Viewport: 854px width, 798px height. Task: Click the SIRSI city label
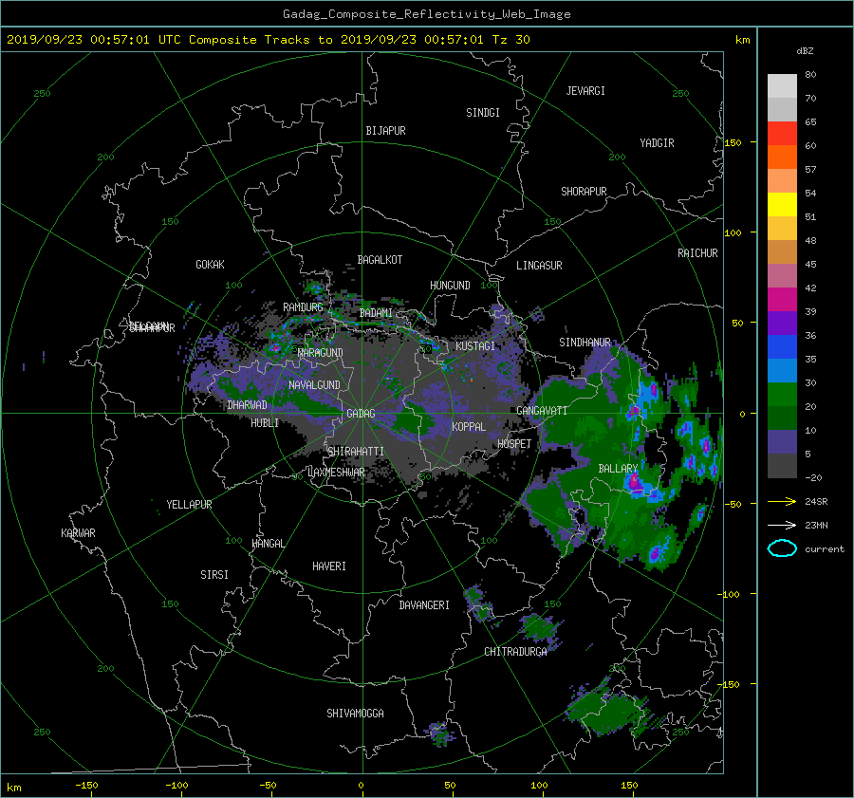[x=214, y=575]
